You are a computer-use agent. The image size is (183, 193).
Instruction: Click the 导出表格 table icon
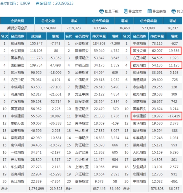tap(149, 11)
